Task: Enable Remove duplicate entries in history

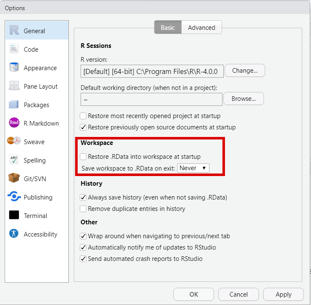Action: (x=84, y=209)
